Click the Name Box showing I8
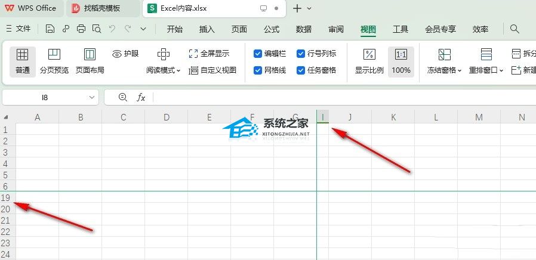 coord(45,97)
